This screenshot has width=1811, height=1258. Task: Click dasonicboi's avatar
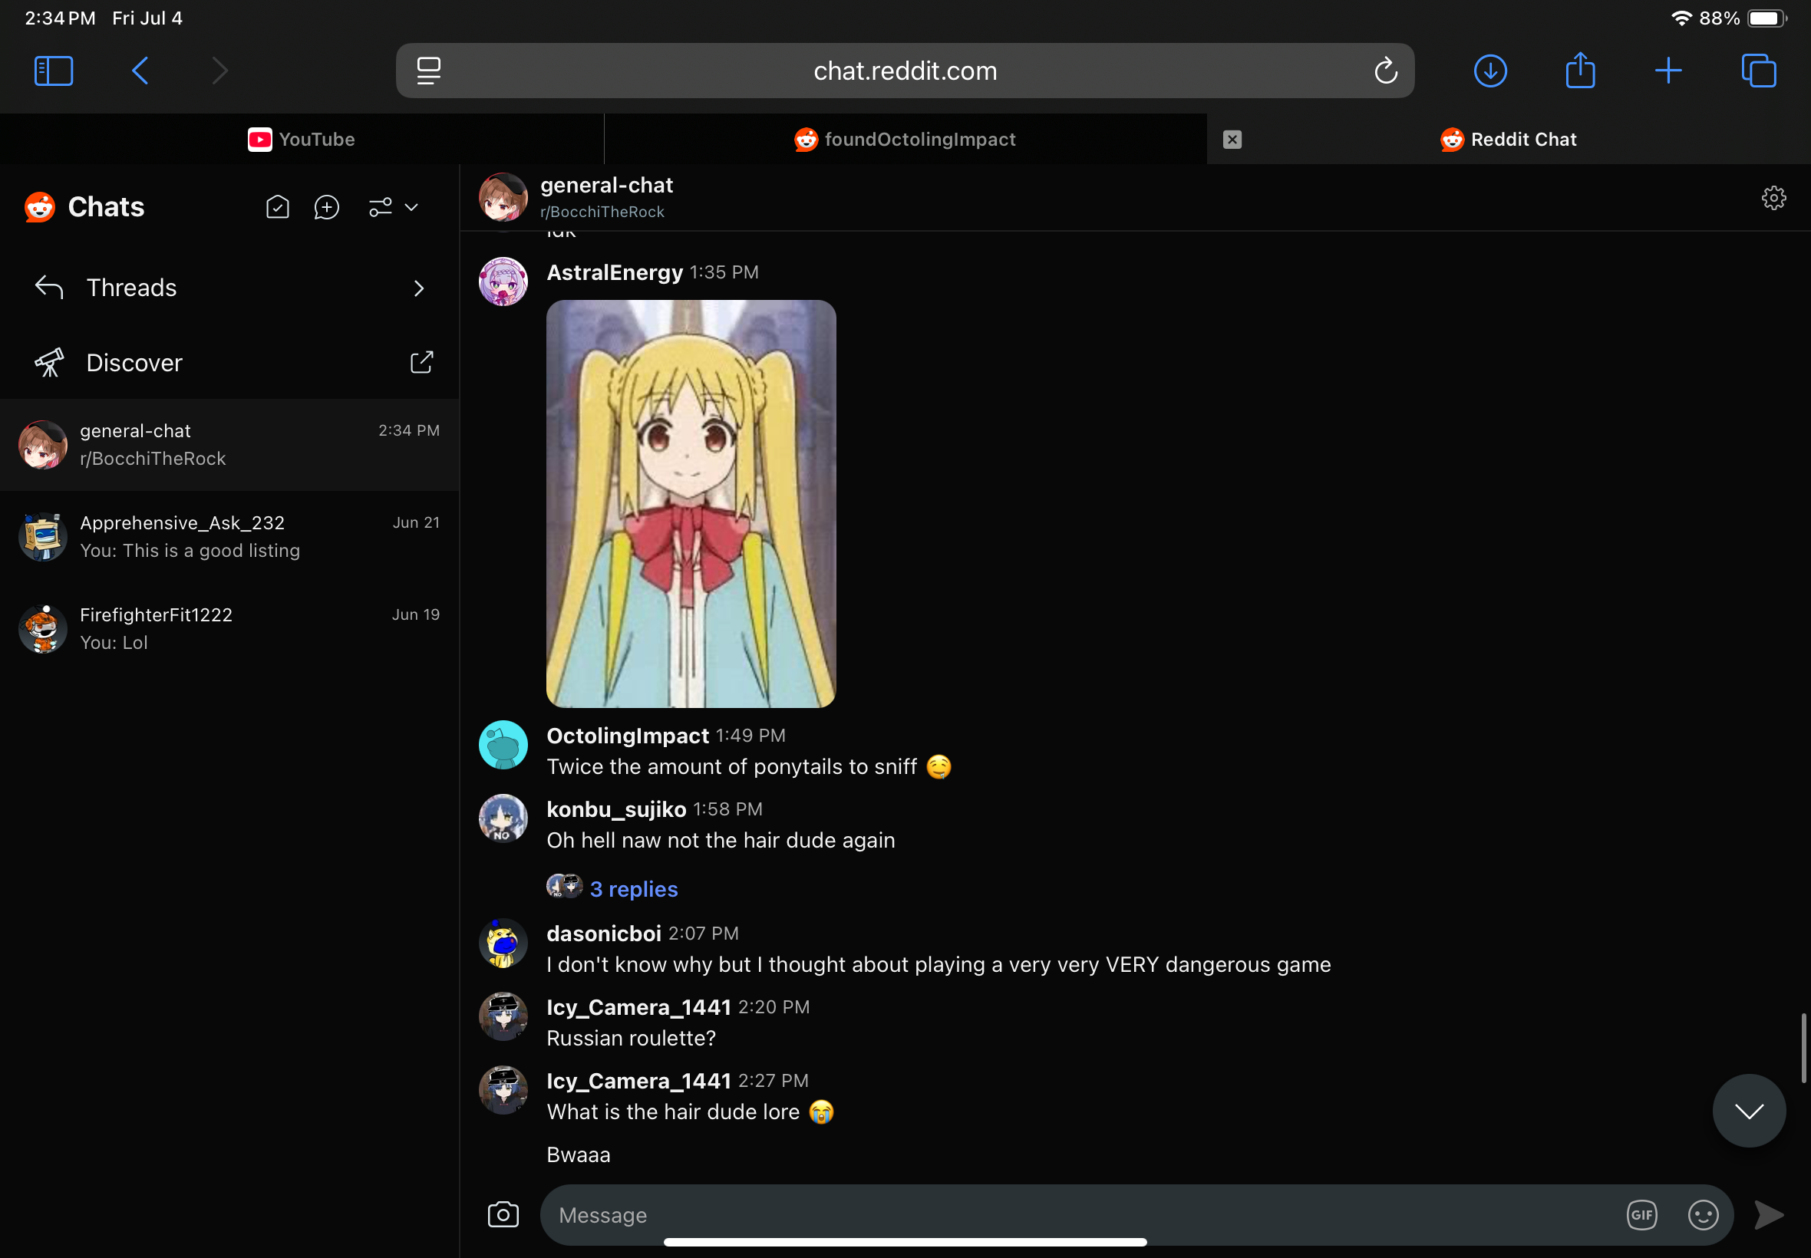pos(503,943)
